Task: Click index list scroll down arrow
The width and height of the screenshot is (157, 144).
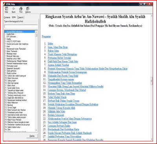Action: coord(36,130)
